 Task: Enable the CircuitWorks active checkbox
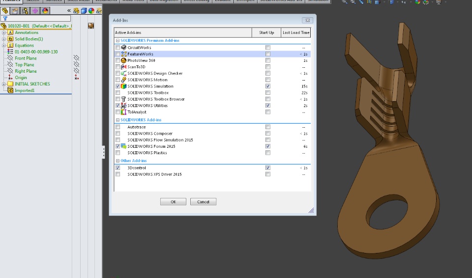click(118, 48)
